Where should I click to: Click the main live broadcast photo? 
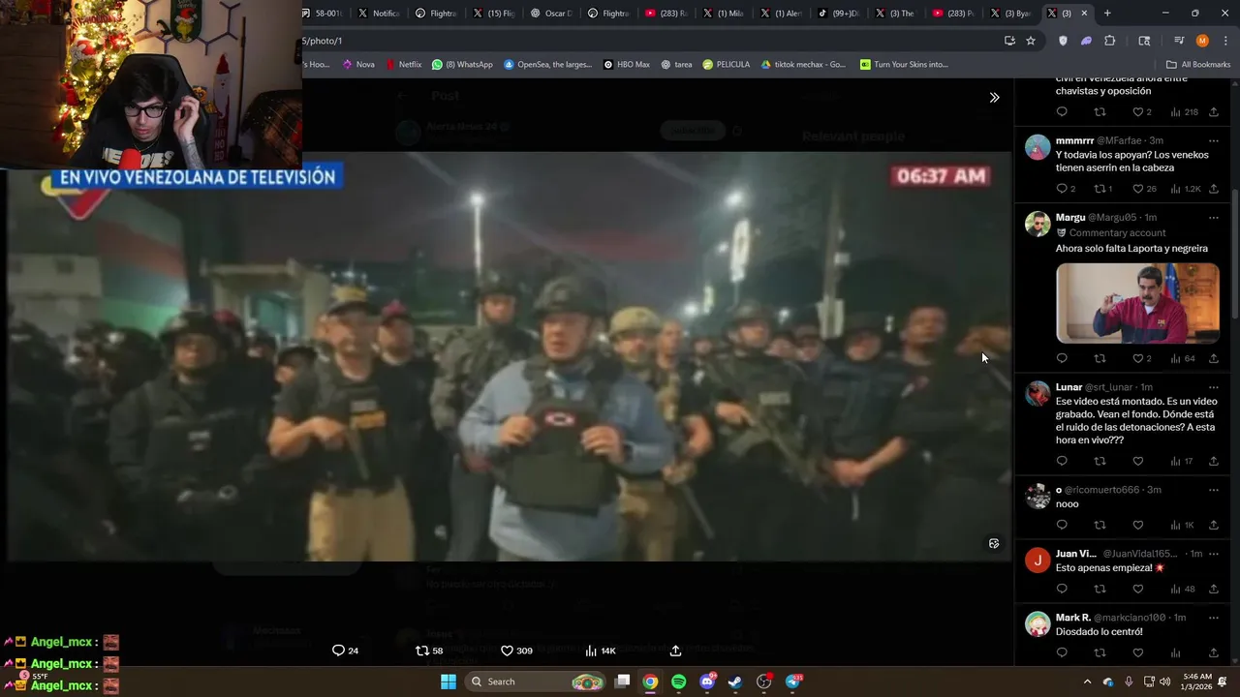tap(510, 356)
